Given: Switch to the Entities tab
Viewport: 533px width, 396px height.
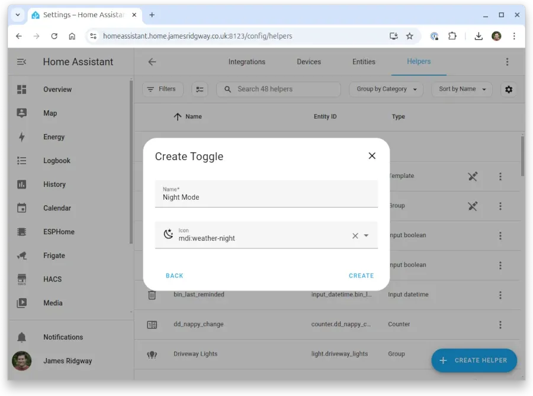Looking at the screenshot, I should click(x=364, y=62).
